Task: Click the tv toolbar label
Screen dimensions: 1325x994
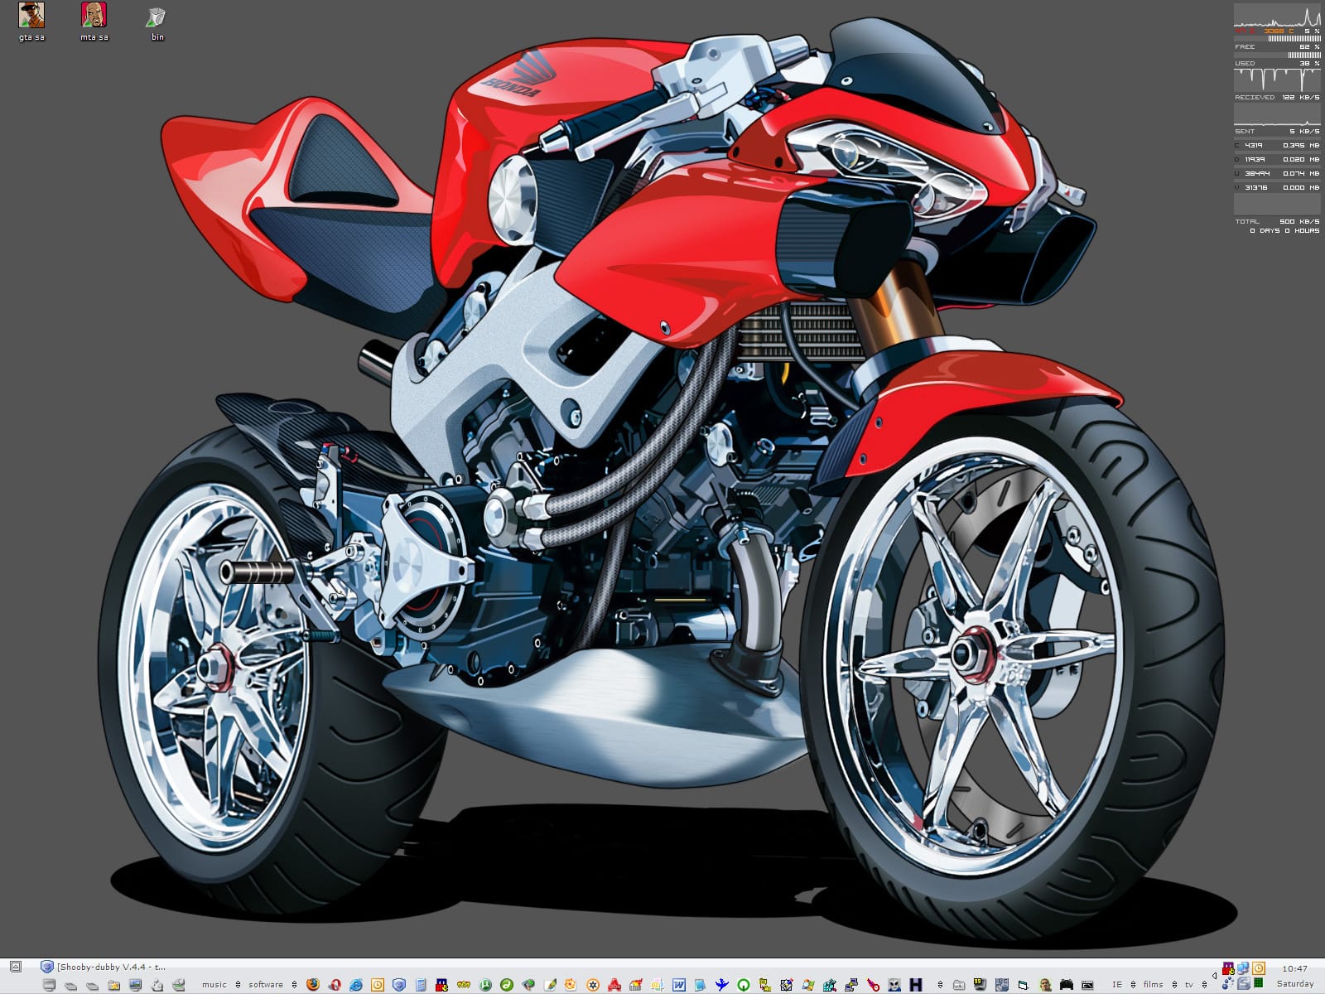Action: coord(1189,985)
